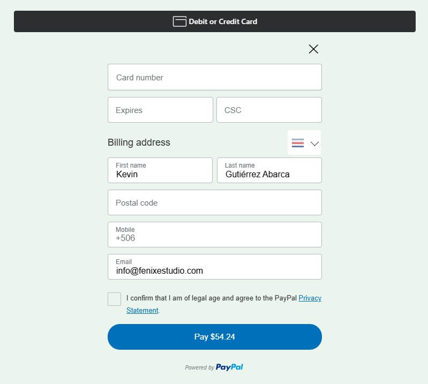Click the legal age confirmation text
This screenshot has height=384, width=428.
[212, 298]
